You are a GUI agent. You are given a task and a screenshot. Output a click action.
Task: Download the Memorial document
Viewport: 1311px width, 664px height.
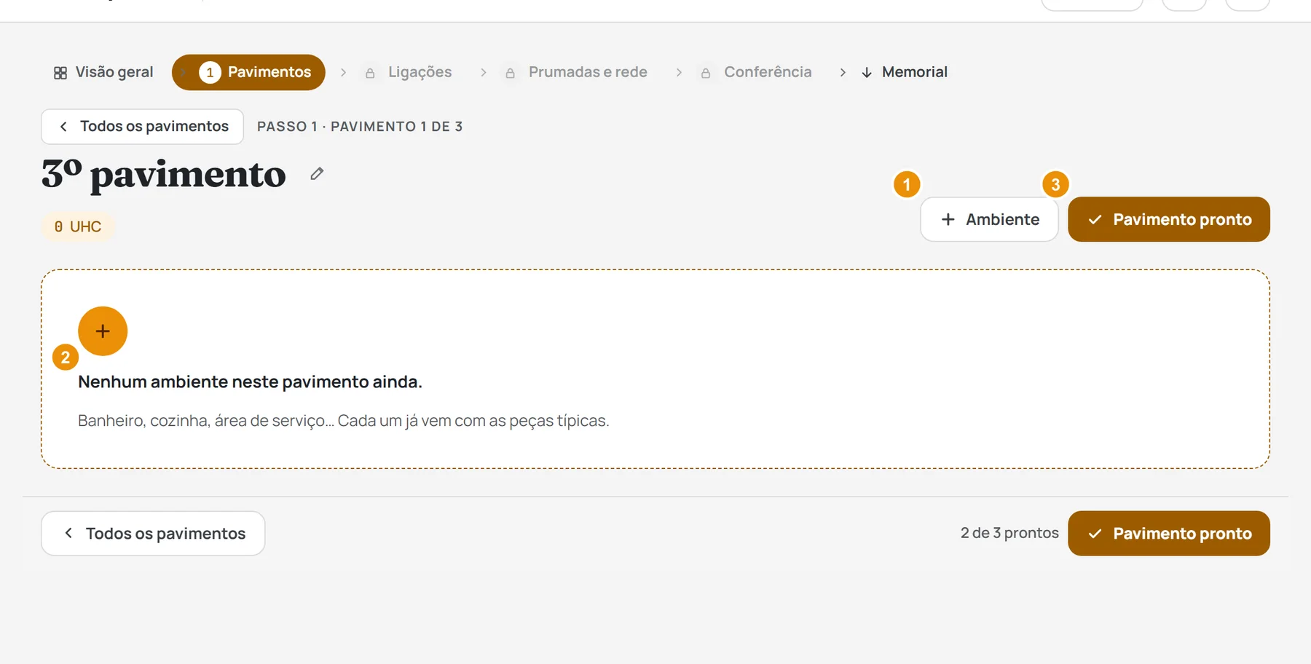coord(904,72)
